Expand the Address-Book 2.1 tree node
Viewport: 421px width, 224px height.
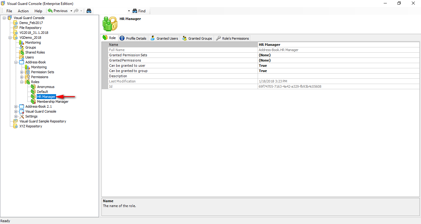pyautogui.click(x=15, y=106)
